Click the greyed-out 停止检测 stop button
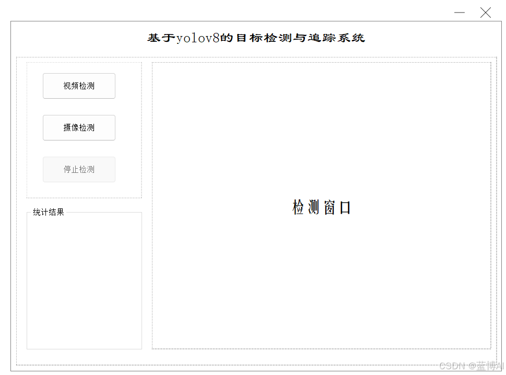This screenshot has height=375, width=506. point(79,169)
